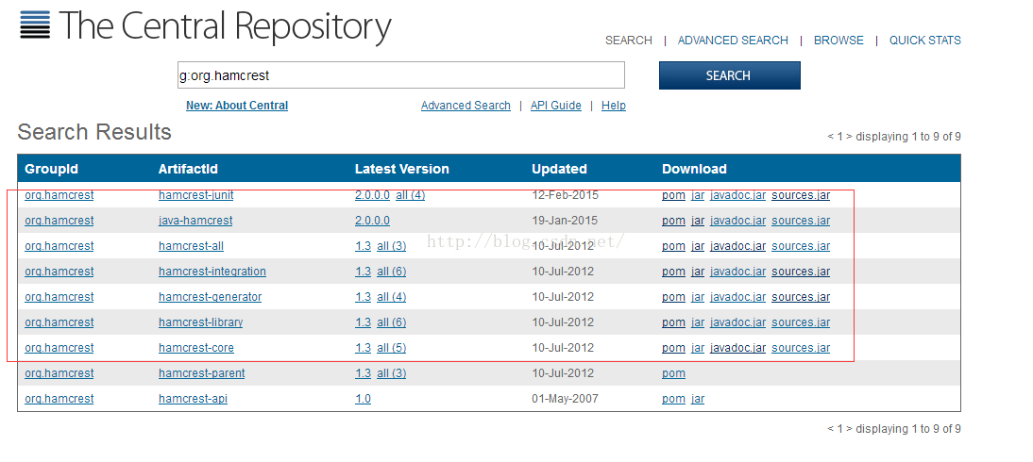The height and width of the screenshot is (462, 1033).
Task: Open hamcrest-generator artifact link
Action: pos(211,297)
